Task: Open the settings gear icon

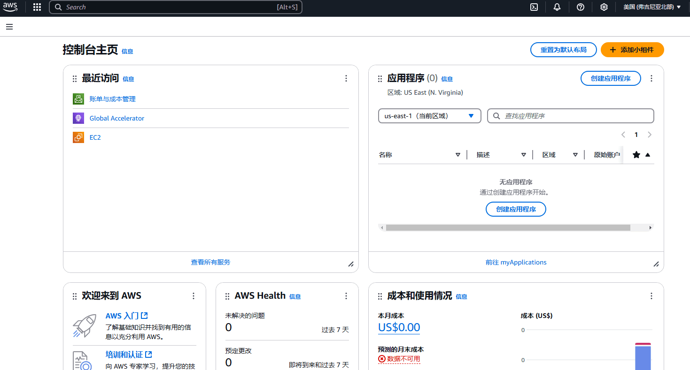Action: click(x=604, y=7)
